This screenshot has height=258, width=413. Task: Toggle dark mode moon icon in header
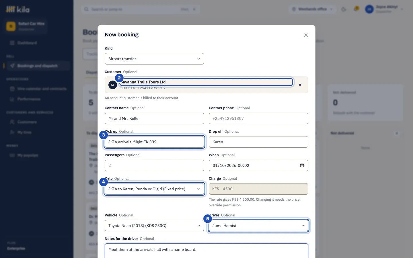344,9
